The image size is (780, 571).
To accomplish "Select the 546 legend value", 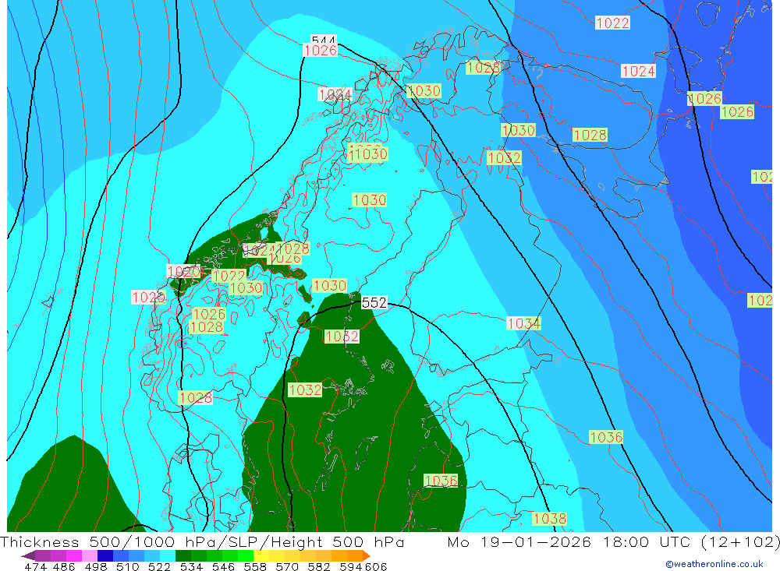I will tap(223, 566).
